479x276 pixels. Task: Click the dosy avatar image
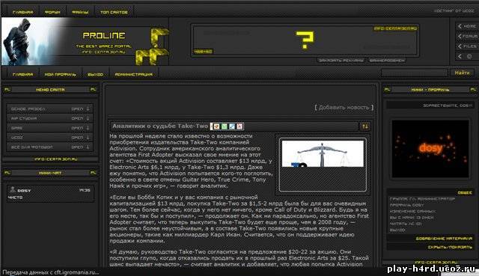pyautogui.click(x=430, y=149)
